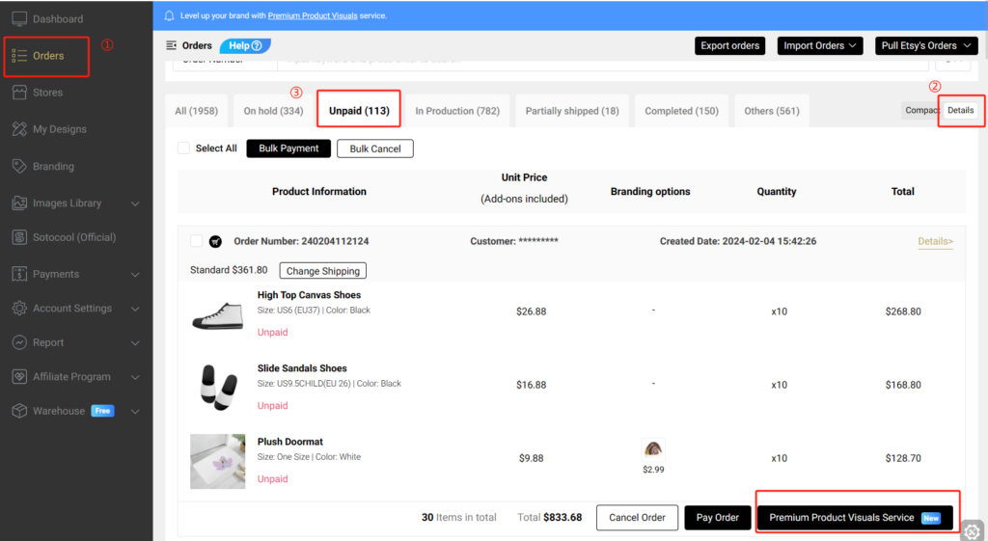Click the High Top Canvas Shoes product name

point(309,295)
